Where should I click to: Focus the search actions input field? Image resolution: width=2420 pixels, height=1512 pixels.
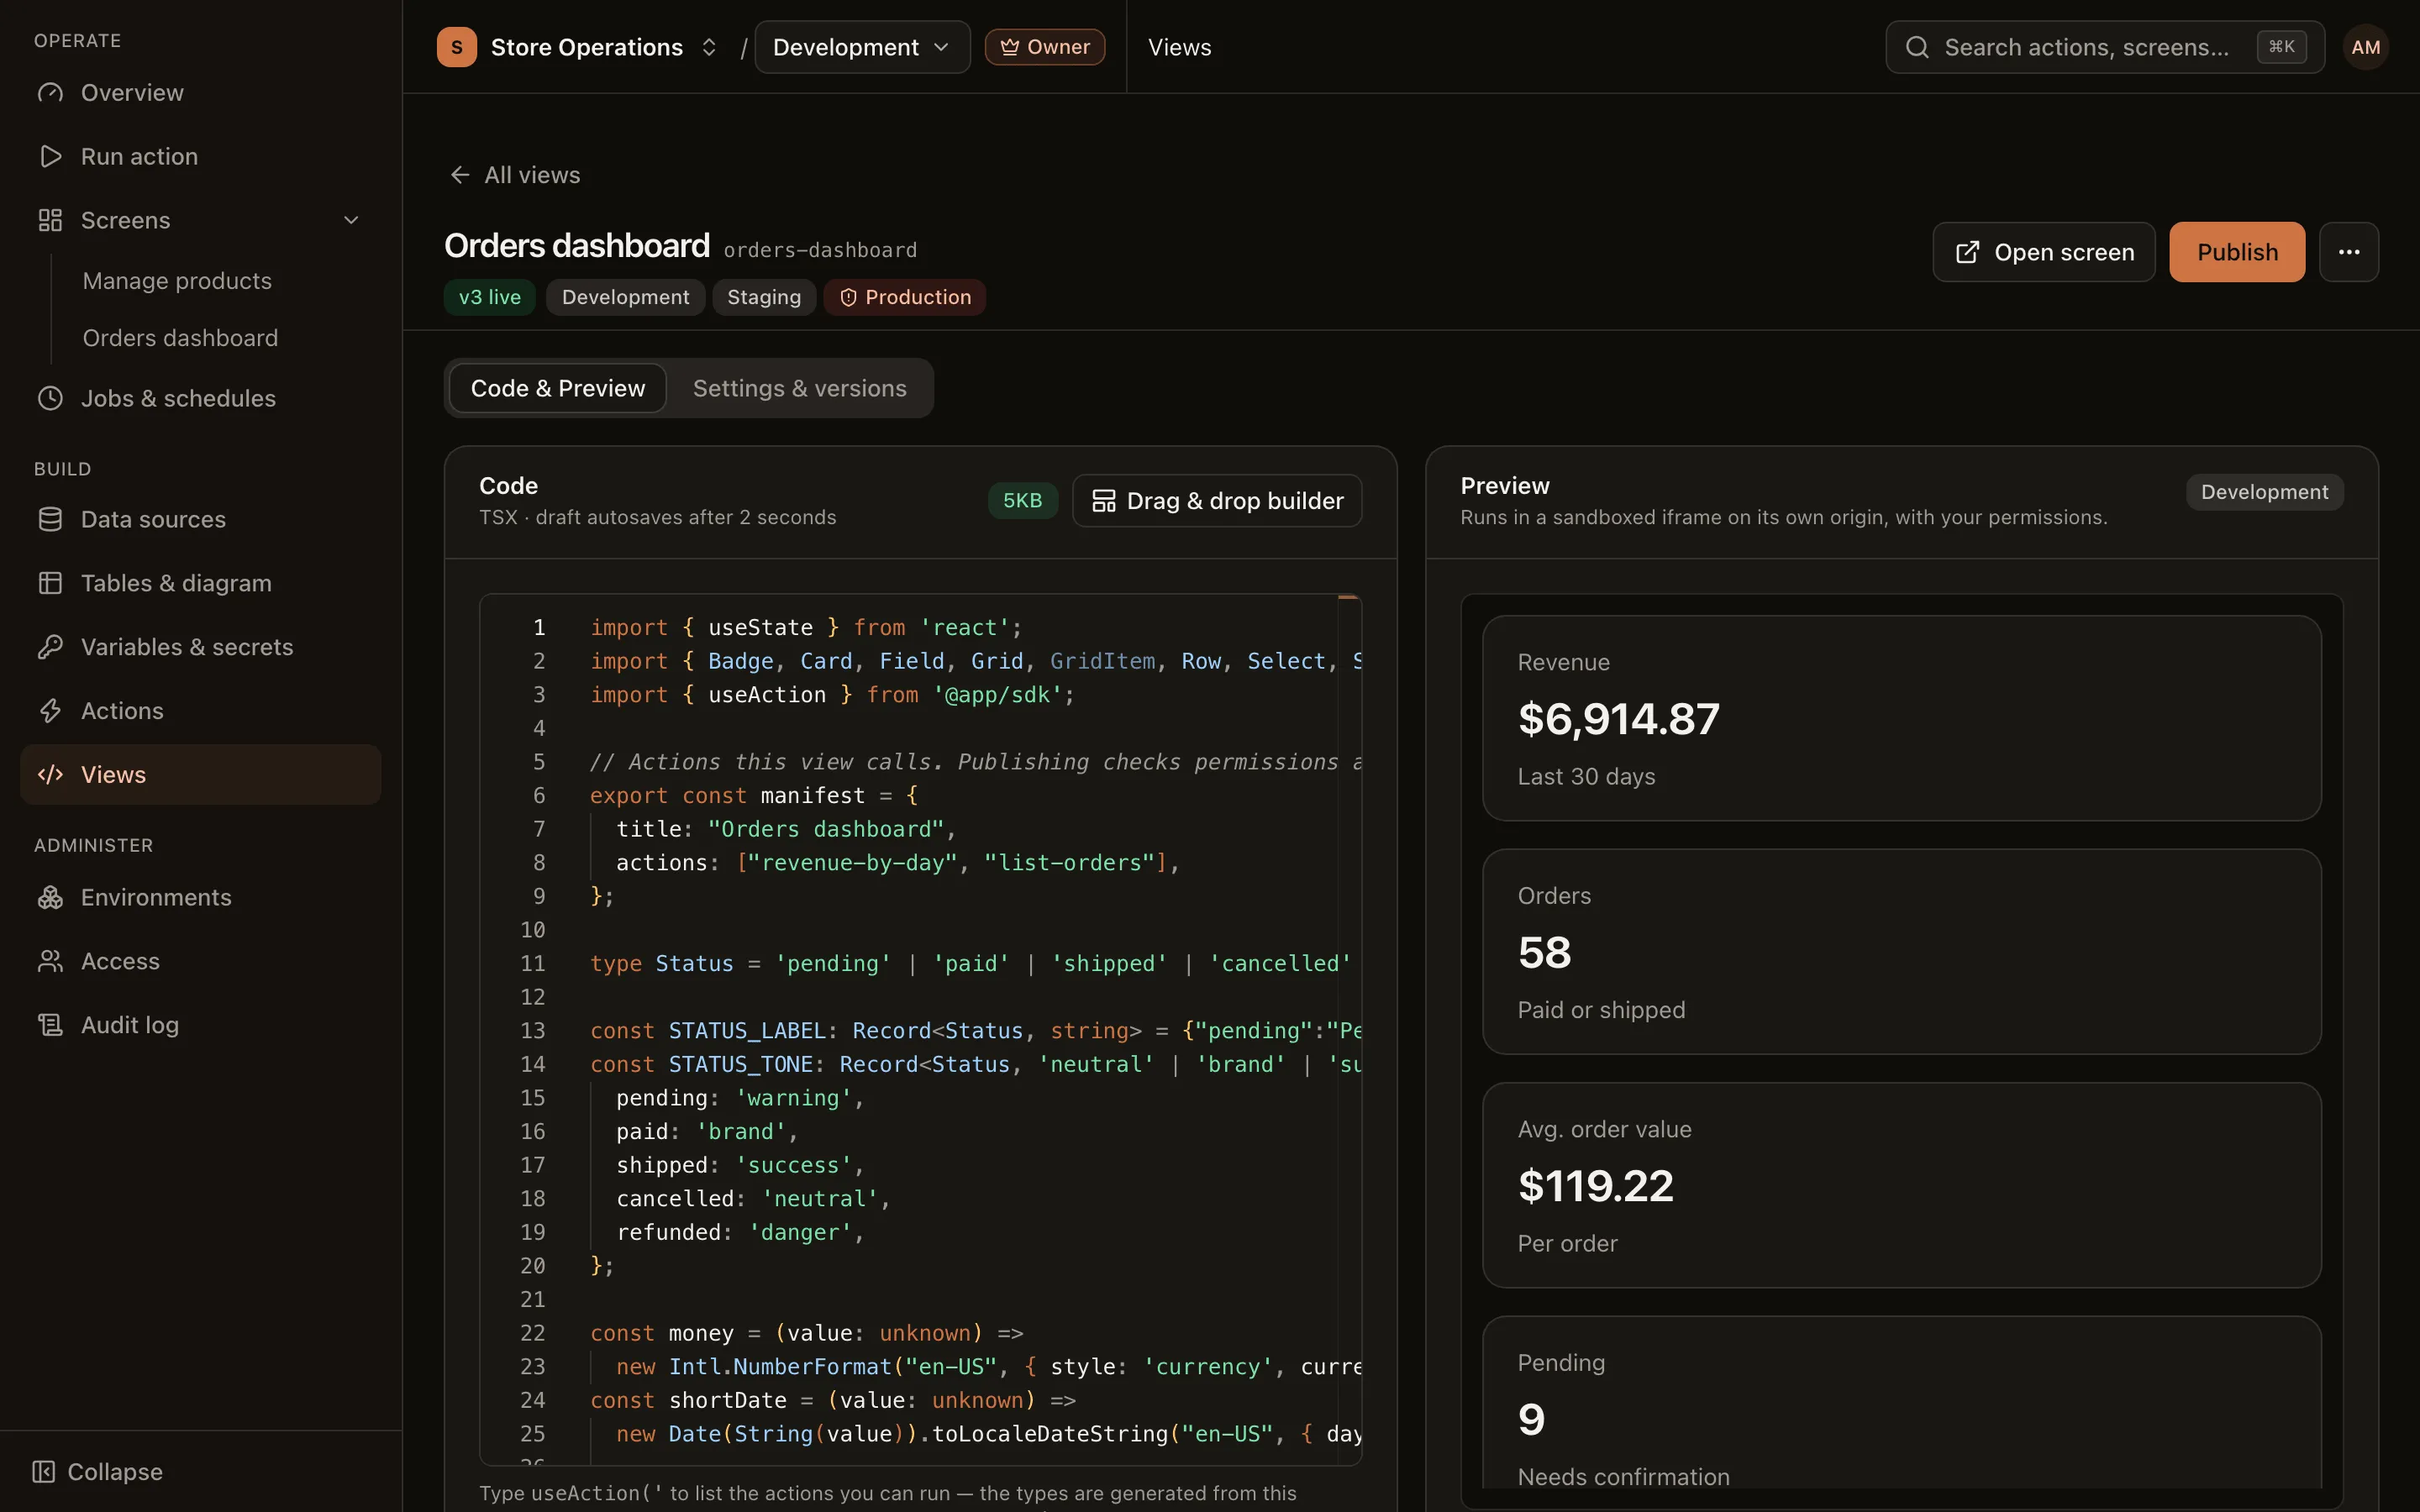coord(2105,47)
